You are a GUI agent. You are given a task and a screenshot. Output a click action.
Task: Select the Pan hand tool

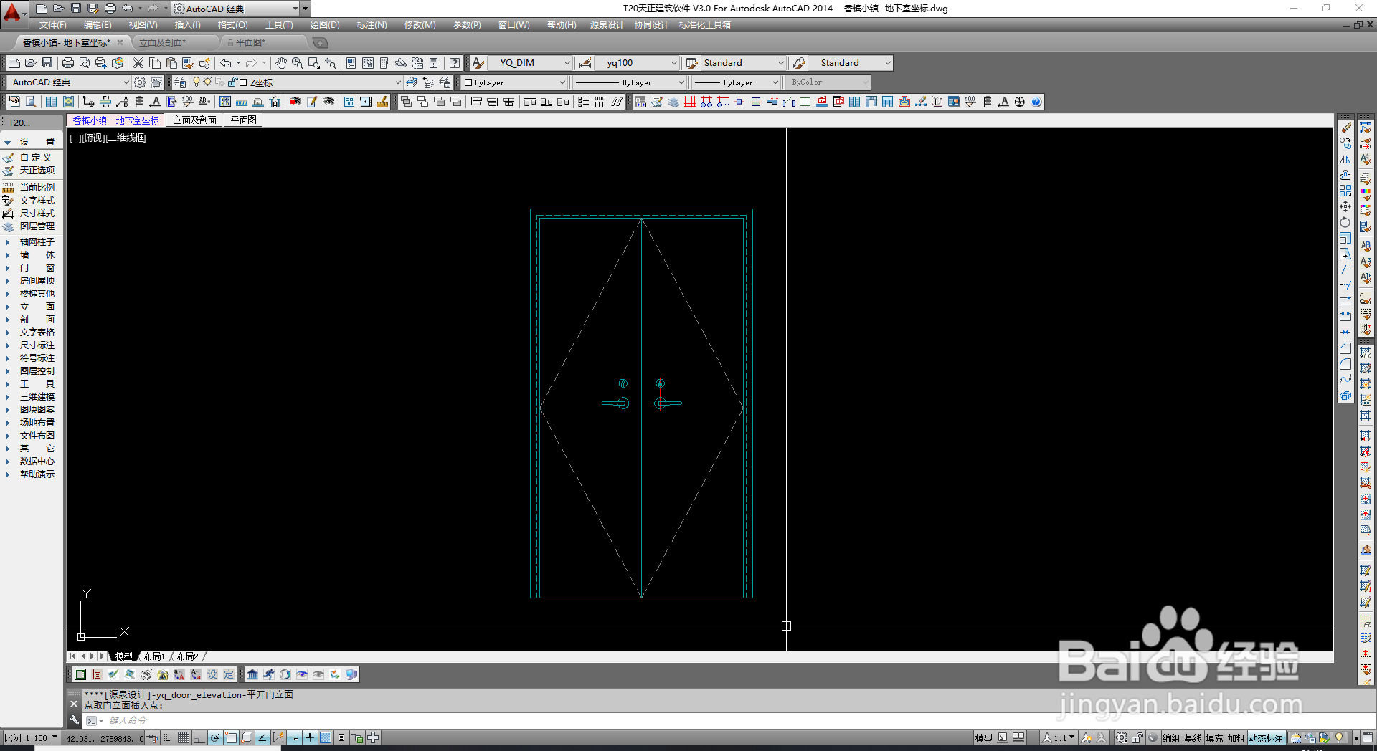281,63
